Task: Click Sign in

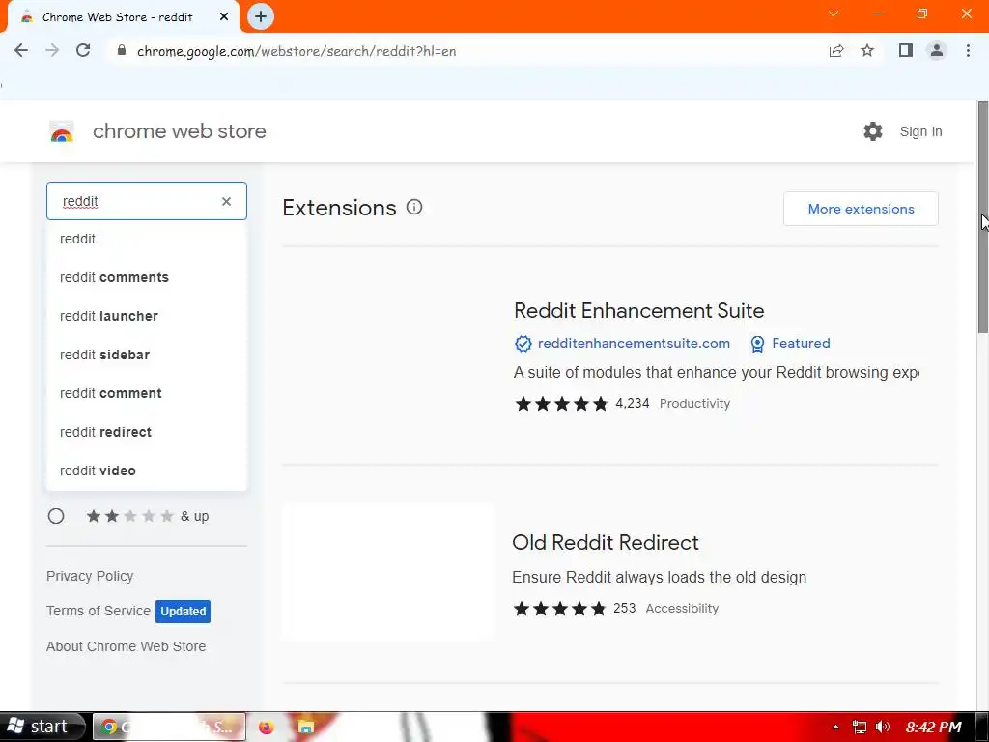Action: pos(920,131)
